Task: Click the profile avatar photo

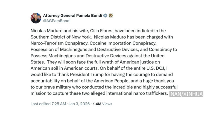Action: click(x=36, y=18)
